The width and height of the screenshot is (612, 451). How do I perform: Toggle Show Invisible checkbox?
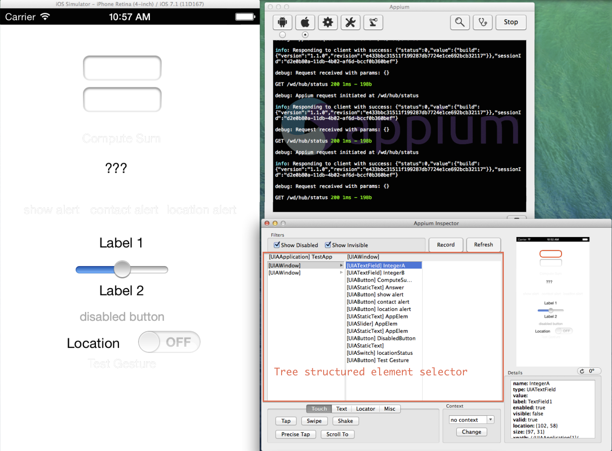point(328,245)
